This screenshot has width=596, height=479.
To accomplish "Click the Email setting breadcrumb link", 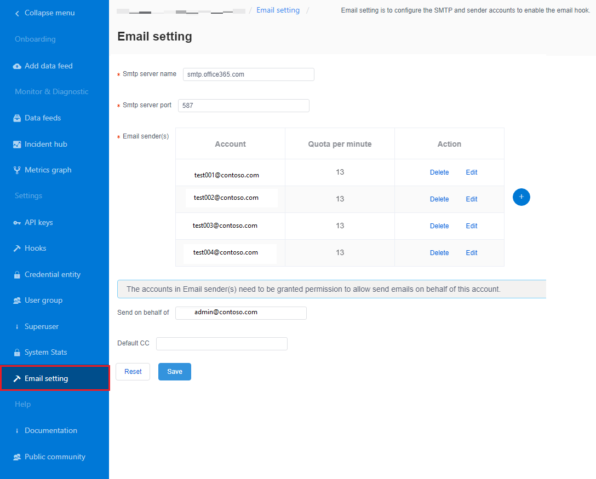I will [278, 10].
